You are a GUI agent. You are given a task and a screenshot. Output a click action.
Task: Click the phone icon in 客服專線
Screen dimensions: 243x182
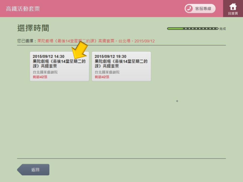click(x=189, y=8)
